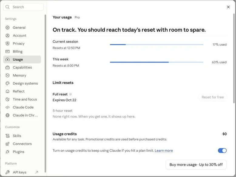Go to Privacy settings
The height and width of the screenshot is (177, 236).
click(22, 43)
